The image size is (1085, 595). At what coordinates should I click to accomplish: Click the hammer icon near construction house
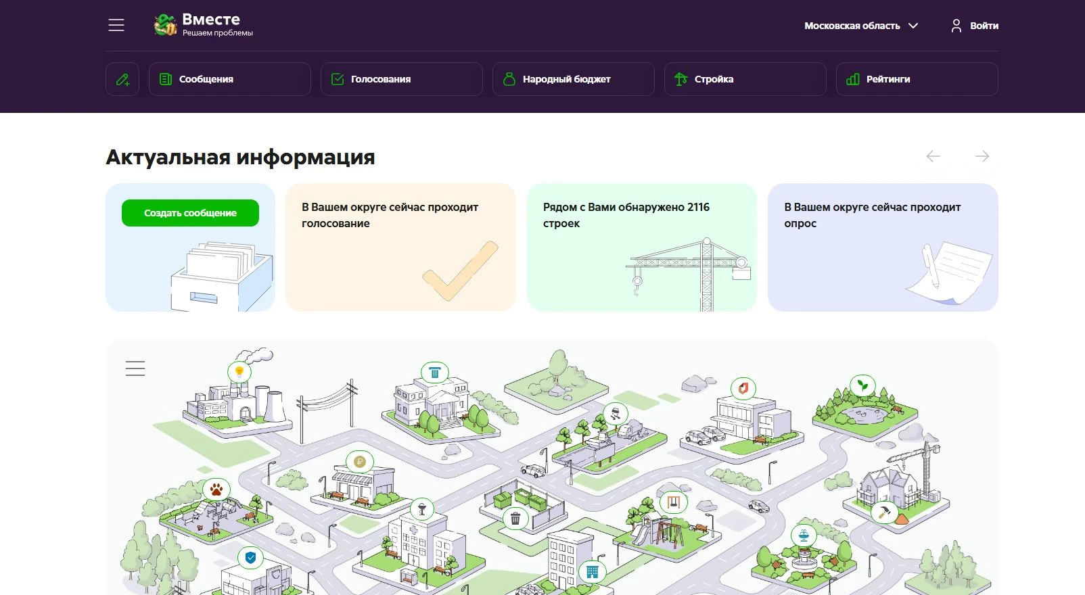884,513
